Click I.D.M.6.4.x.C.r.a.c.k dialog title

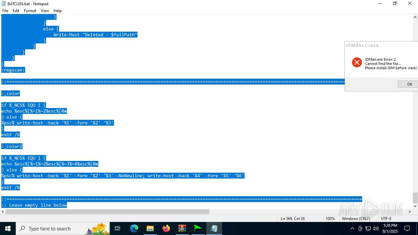tap(362, 45)
